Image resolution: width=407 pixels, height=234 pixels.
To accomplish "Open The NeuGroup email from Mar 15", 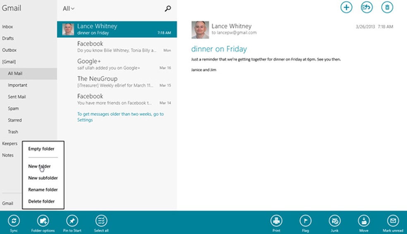I will [x=117, y=82].
